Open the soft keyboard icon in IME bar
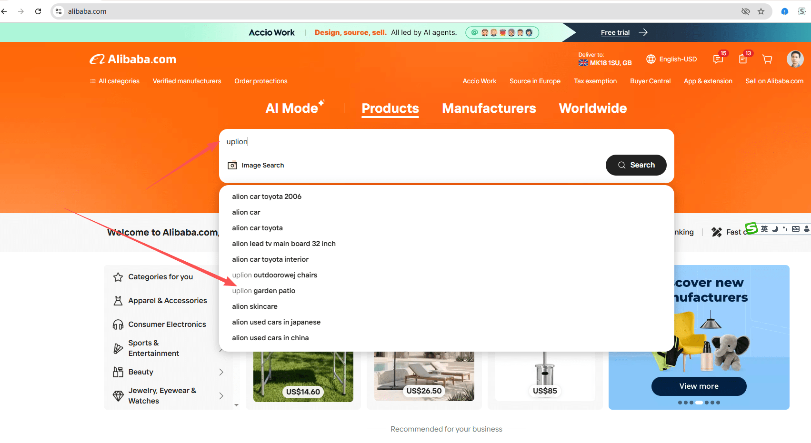This screenshot has width=811, height=443. point(796,229)
